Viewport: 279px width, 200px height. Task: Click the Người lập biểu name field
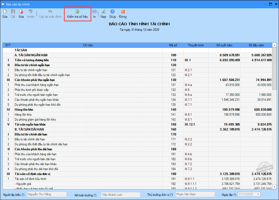[x=47, y=194]
